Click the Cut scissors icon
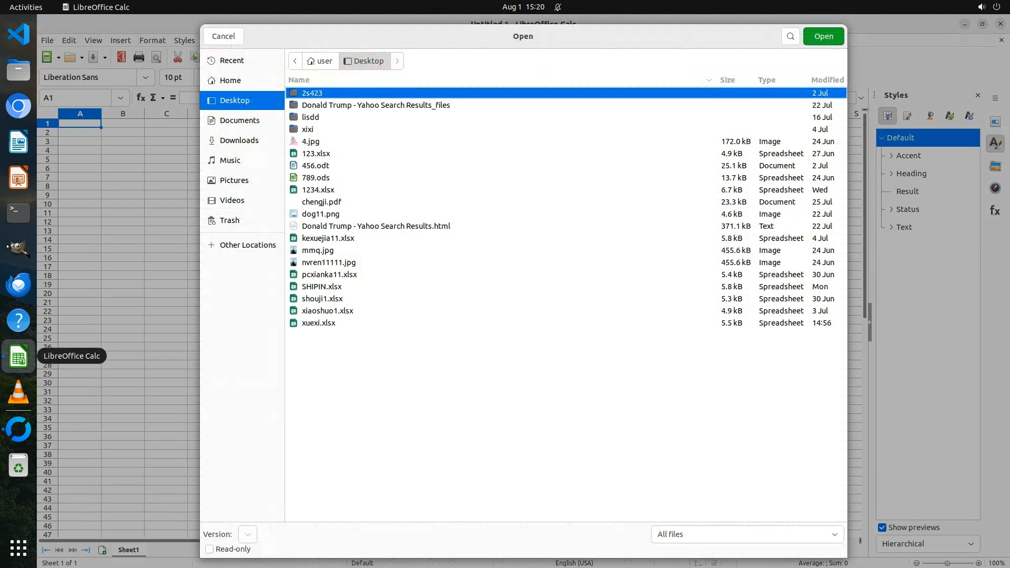The width and height of the screenshot is (1010, 568). (x=178, y=57)
